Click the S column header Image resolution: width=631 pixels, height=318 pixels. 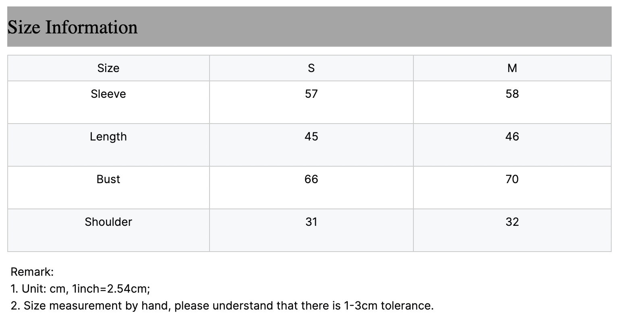[x=311, y=68]
